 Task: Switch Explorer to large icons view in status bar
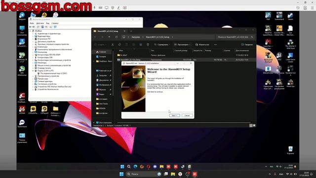point(254,126)
